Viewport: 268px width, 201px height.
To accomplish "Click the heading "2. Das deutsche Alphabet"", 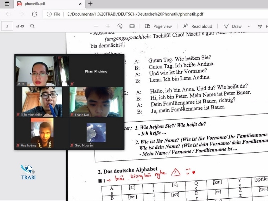I will [128, 171].
